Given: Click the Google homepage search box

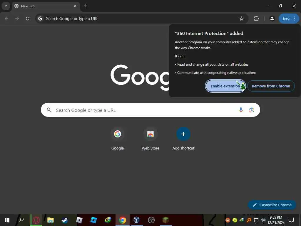Looking at the screenshot, I should [x=150, y=110].
